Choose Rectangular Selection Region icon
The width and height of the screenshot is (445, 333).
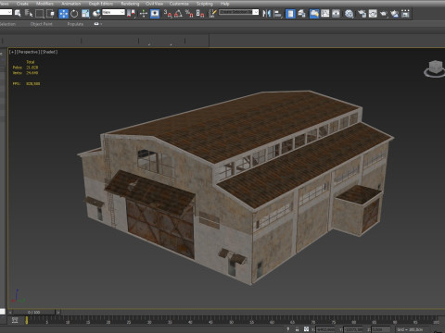click(40, 14)
